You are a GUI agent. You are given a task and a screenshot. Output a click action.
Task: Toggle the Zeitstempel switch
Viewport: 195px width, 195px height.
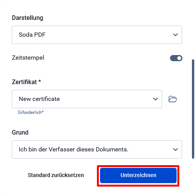176,58
